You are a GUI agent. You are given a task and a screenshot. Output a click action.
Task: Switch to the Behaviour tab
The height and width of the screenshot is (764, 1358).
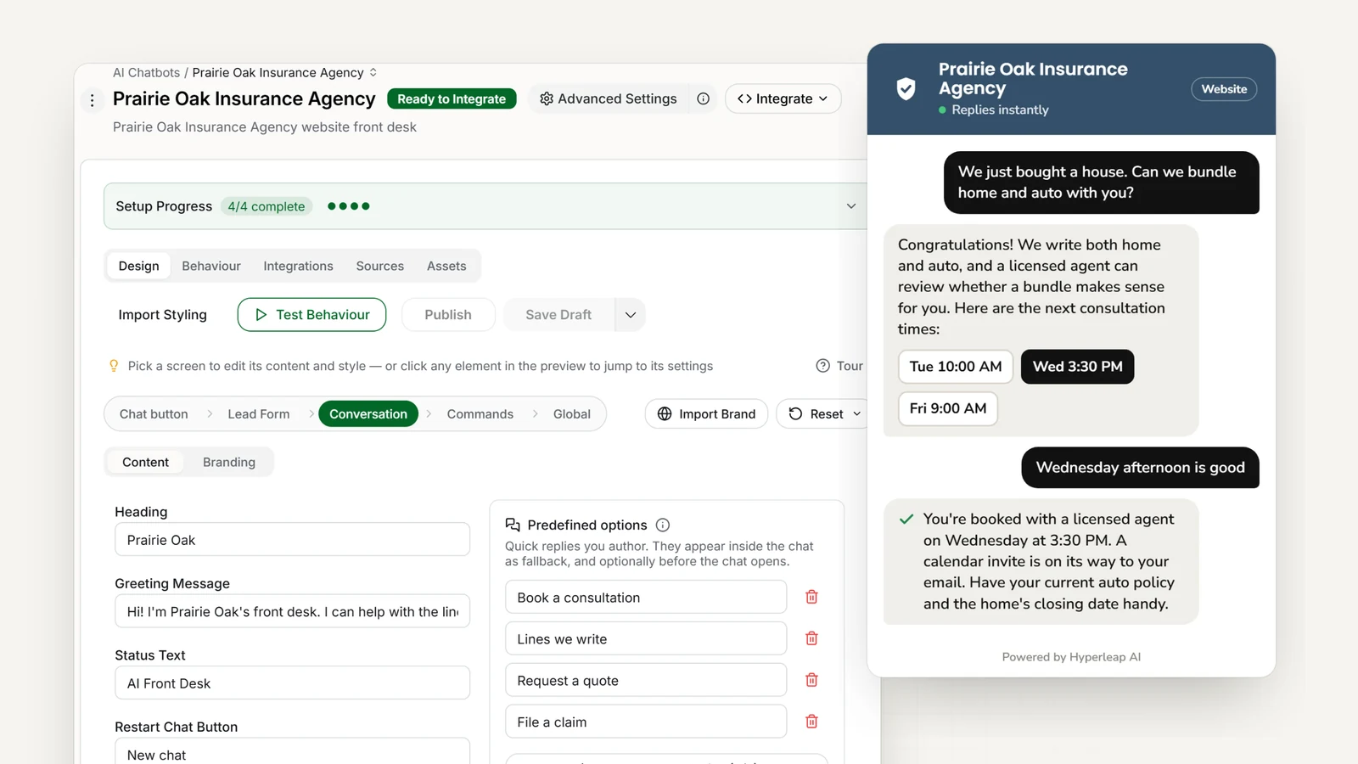point(211,266)
